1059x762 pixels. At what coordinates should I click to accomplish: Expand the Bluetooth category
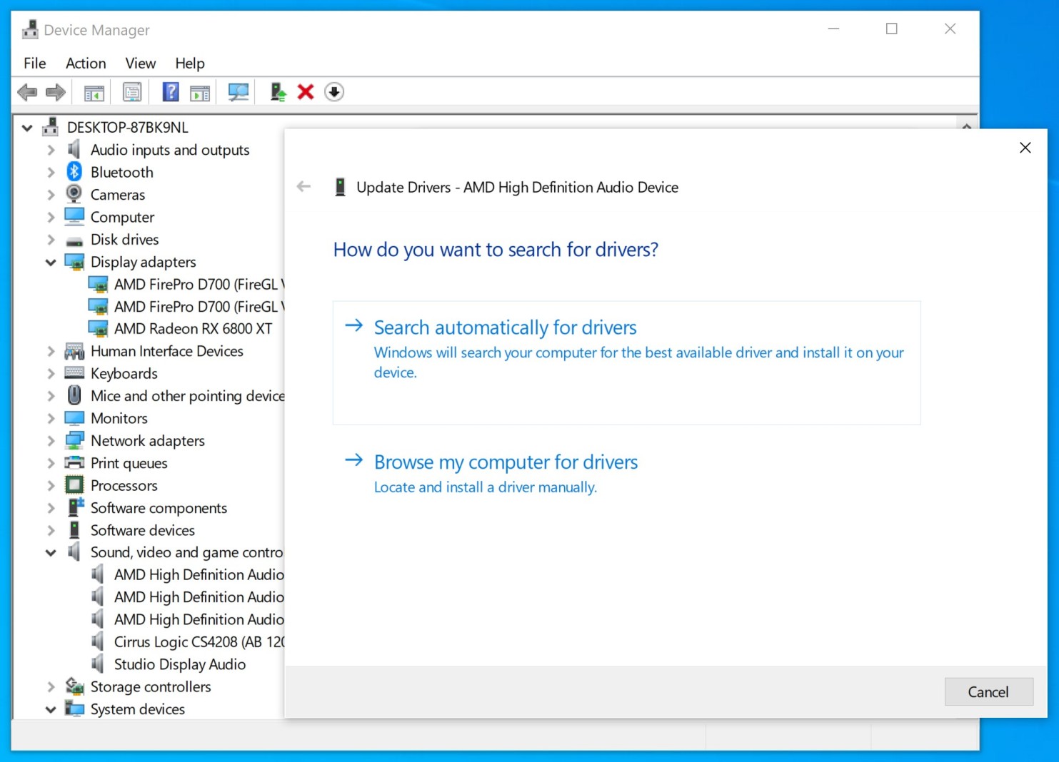(x=51, y=173)
